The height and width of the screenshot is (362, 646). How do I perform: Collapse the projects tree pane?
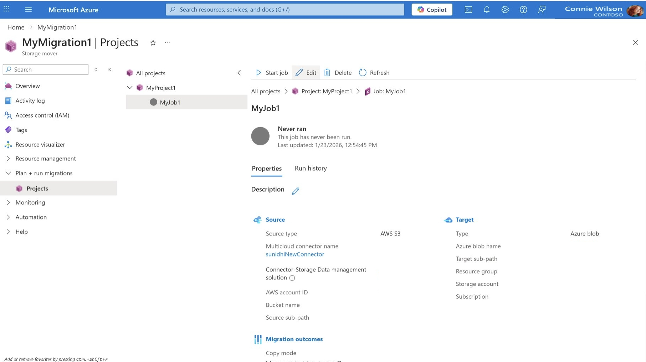pos(239,73)
